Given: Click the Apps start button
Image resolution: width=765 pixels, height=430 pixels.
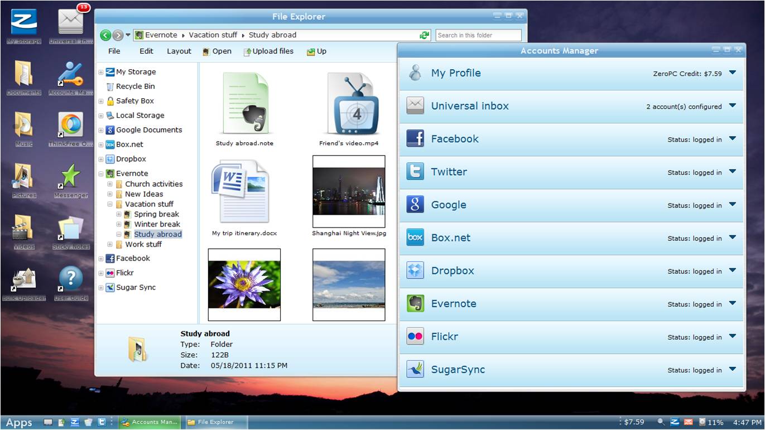Looking at the screenshot, I should 19,422.
